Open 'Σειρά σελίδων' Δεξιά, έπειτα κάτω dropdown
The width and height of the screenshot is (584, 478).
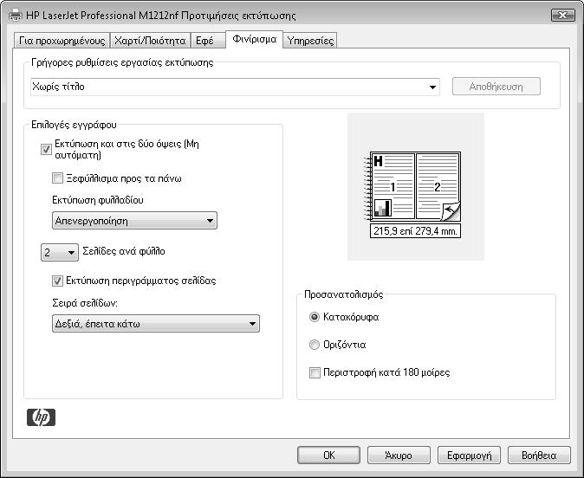tap(156, 324)
